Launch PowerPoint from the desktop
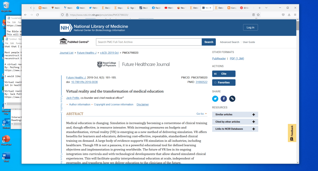This screenshot has width=318, height=171. (x=6, y=139)
